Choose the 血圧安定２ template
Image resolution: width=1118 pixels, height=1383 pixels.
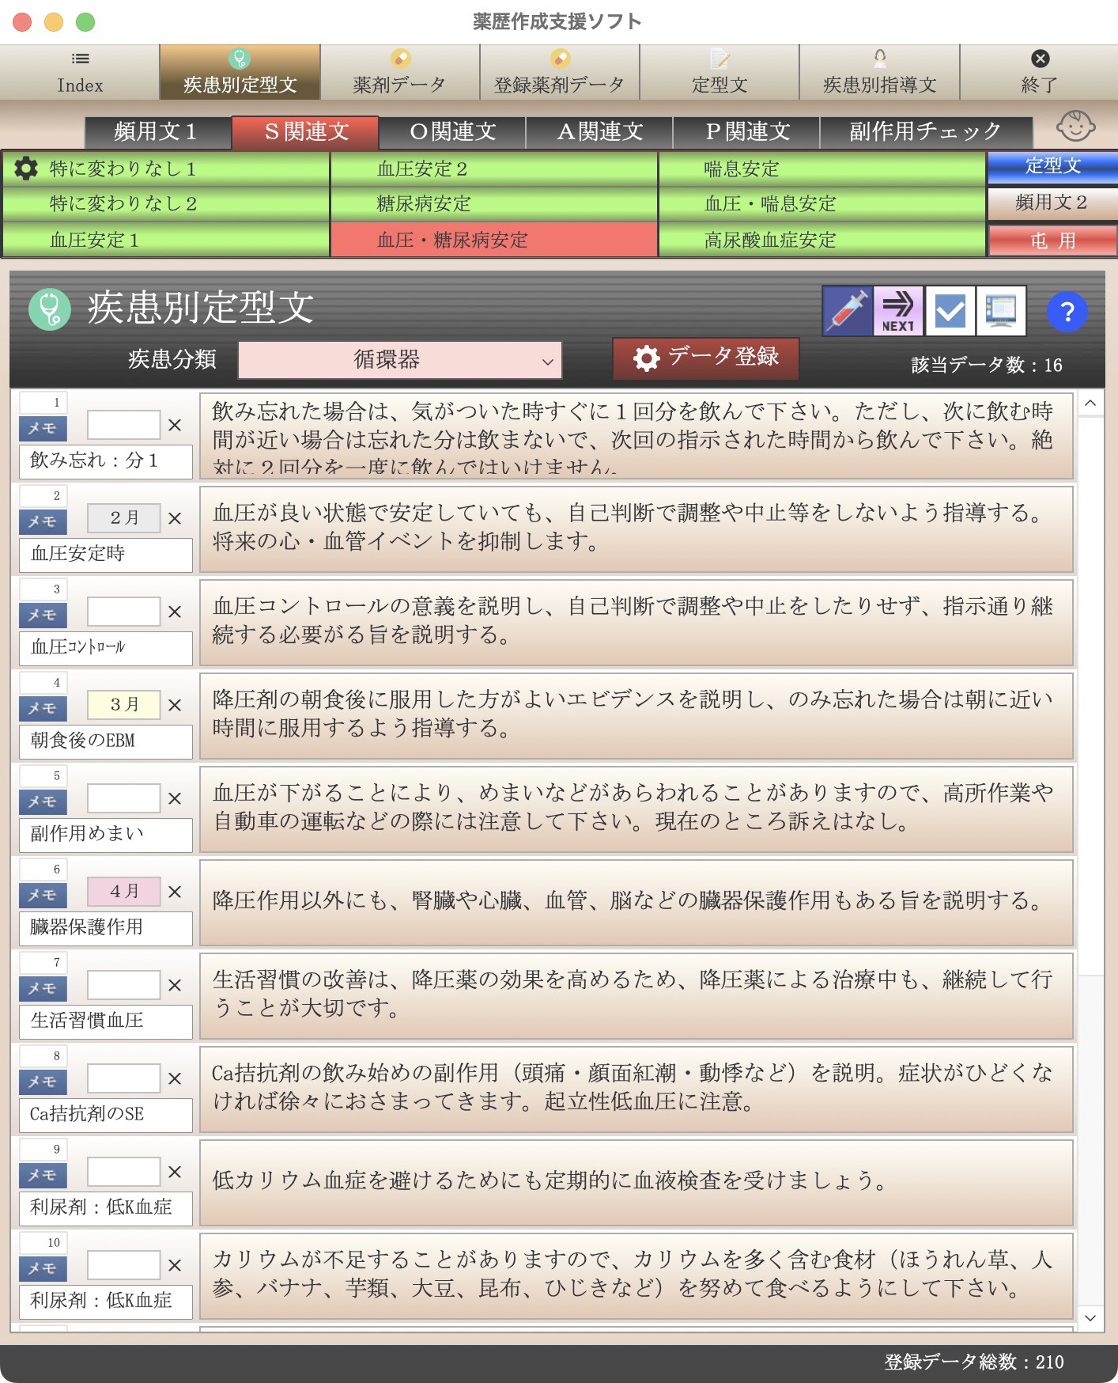click(x=494, y=169)
